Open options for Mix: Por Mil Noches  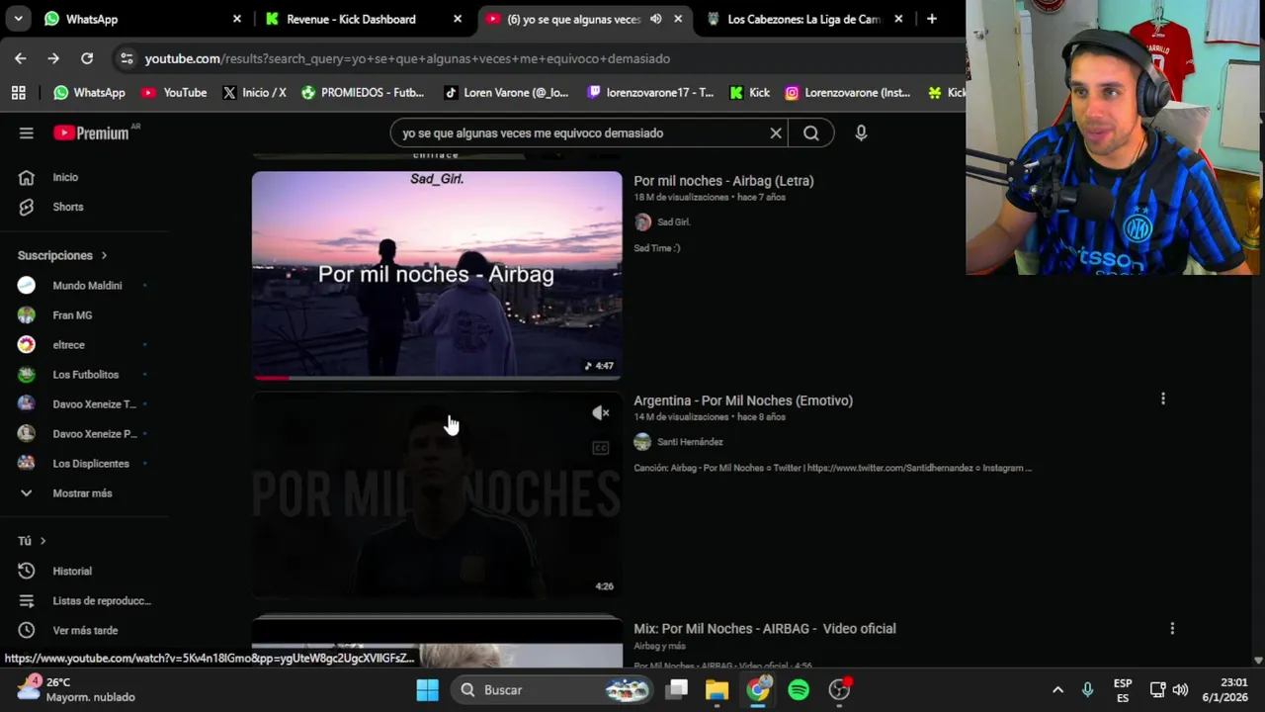(x=1172, y=628)
